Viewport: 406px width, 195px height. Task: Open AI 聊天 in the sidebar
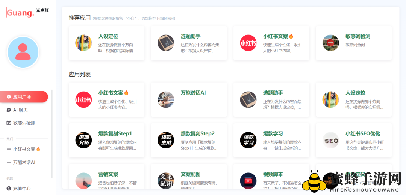pos(20,110)
